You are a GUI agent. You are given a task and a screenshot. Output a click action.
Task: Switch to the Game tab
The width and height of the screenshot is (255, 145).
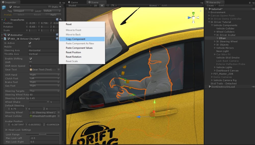click(x=73, y=2)
